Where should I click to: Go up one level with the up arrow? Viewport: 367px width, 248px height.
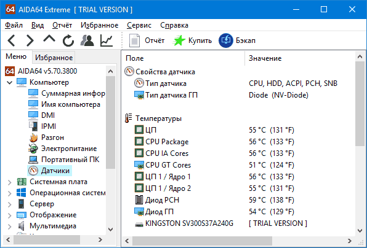[x=49, y=39]
